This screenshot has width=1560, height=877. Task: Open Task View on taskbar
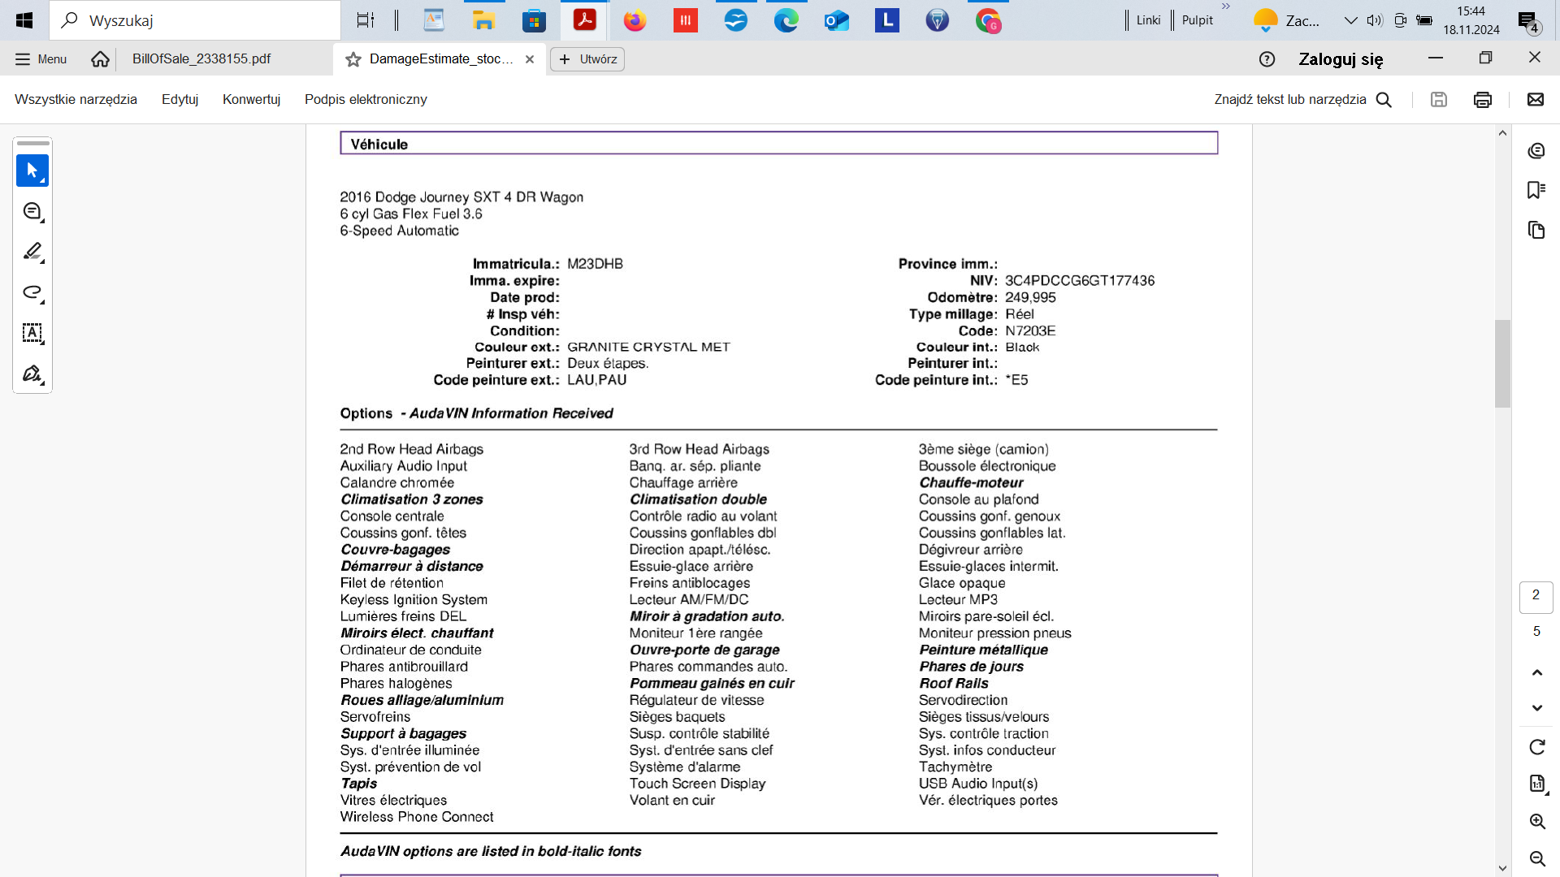click(366, 20)
